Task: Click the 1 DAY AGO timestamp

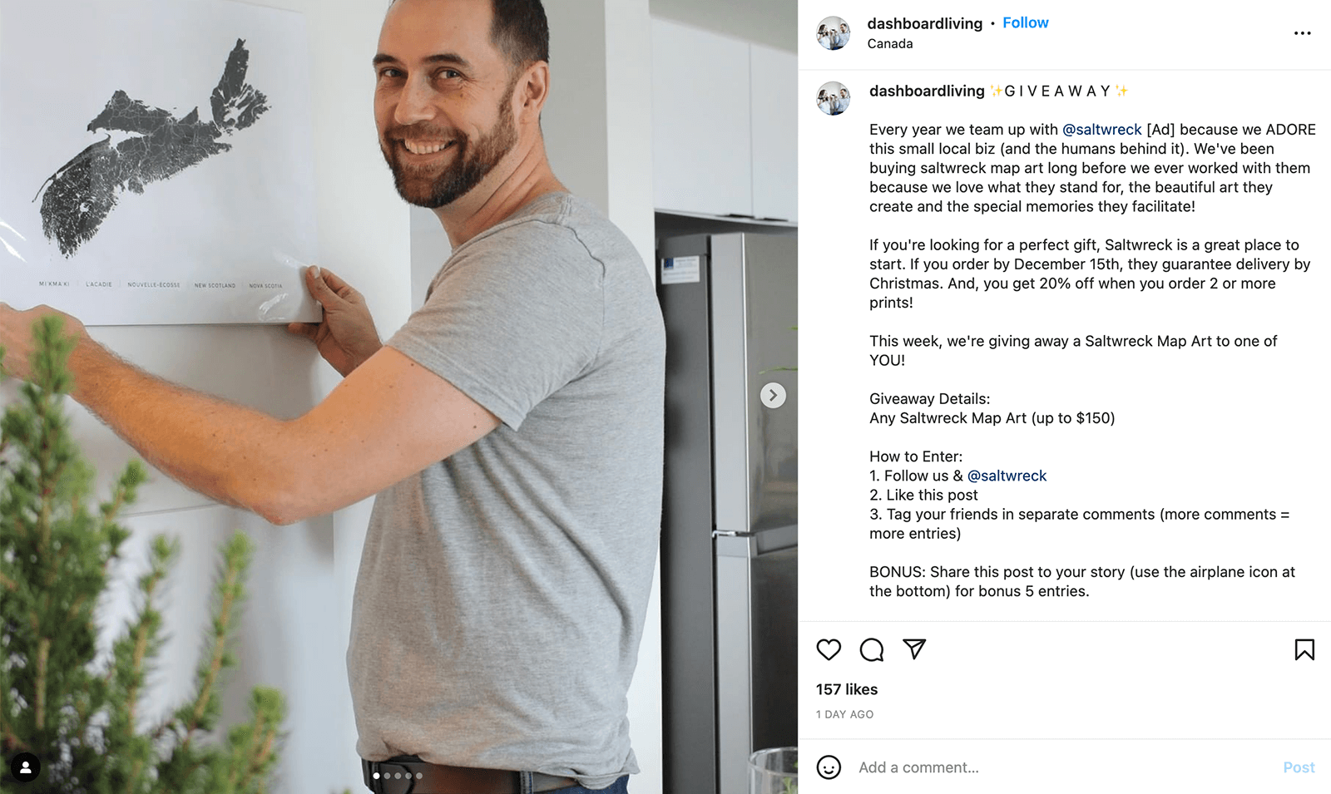Action: click(844, 714)
